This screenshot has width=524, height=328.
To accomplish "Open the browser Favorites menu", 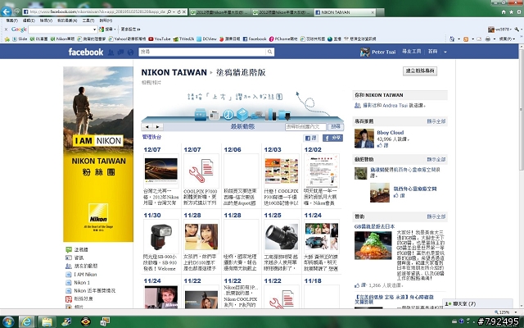I will [67, 20].
